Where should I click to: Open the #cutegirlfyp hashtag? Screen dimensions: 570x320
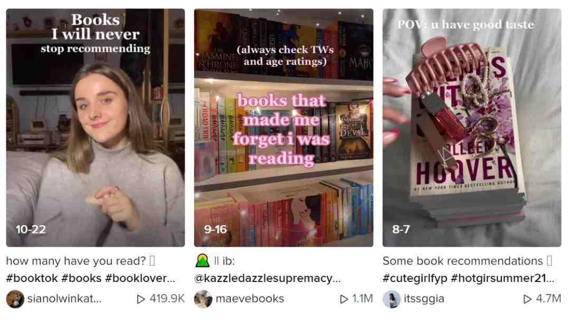click(x=415, y=278)
